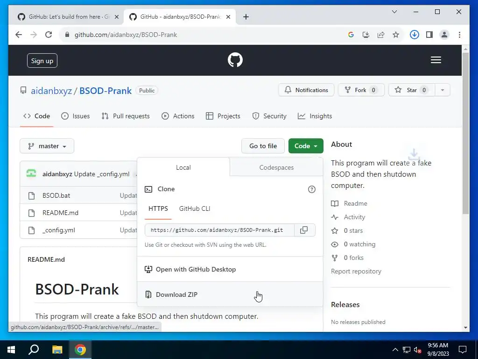The image size is (478, 359).
Task: Open the BSOD.bat file
Action: tap(56, 195)
